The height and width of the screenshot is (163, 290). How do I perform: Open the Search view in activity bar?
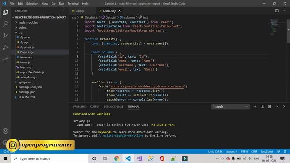pos(5,24)
